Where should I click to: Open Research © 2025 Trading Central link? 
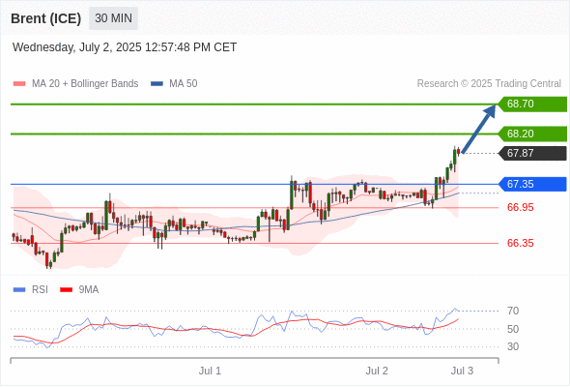[x=489, y=84]
